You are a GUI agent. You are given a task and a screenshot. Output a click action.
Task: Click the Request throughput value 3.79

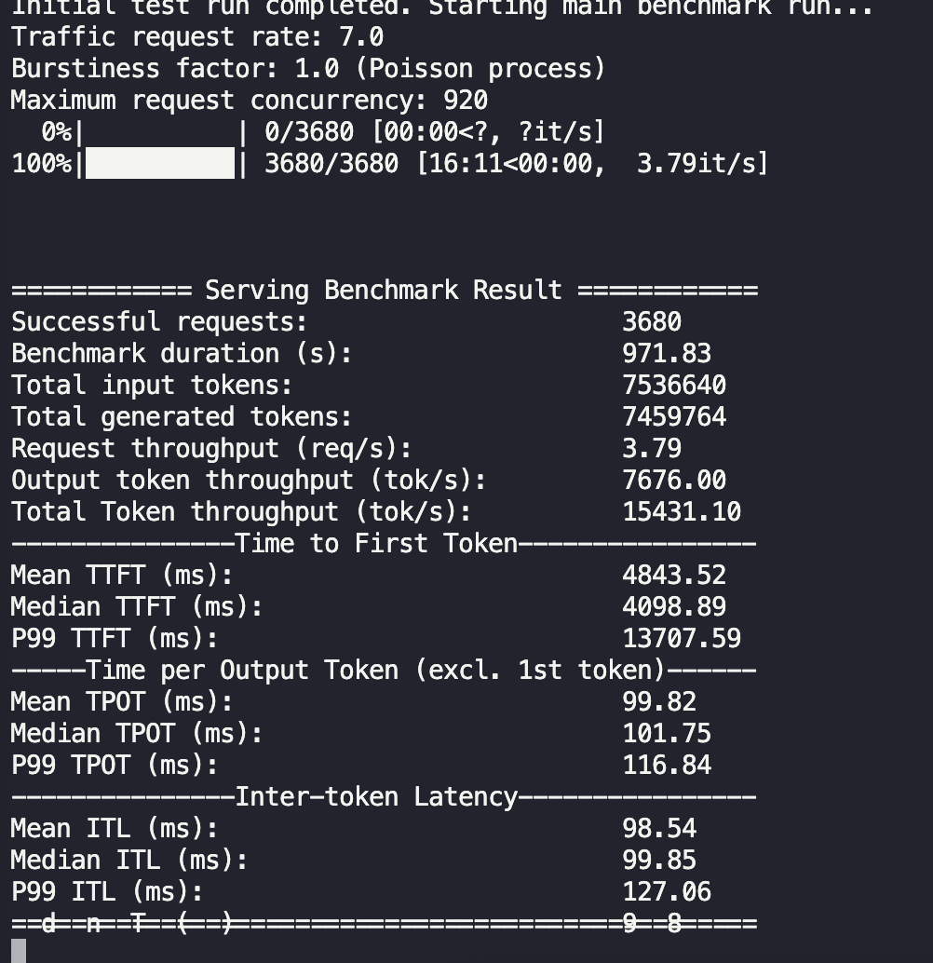[x=652, y=449]
